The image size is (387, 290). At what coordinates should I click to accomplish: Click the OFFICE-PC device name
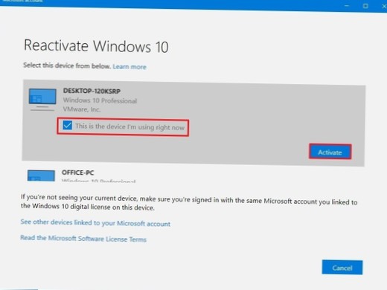[78, 173]
